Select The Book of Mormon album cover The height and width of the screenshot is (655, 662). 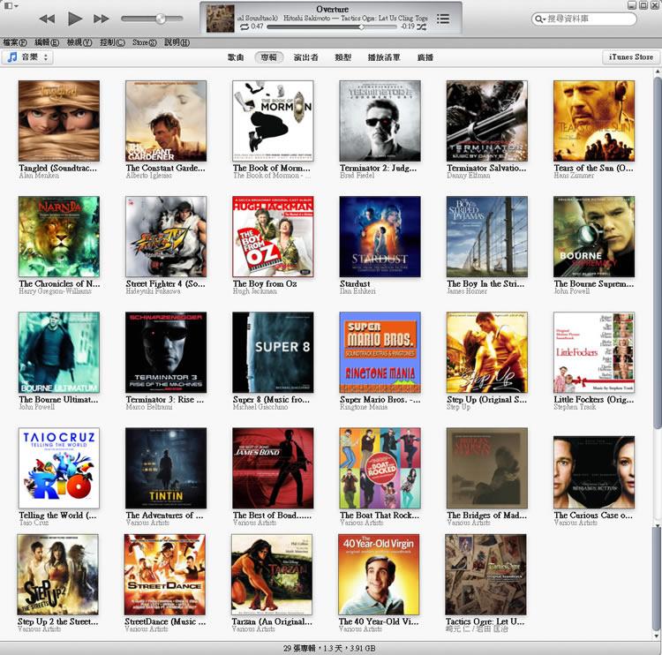pyautogui.click(x=273, y=121)
